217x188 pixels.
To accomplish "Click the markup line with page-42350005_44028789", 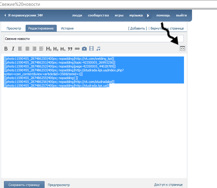I will [x=59, y=66].
